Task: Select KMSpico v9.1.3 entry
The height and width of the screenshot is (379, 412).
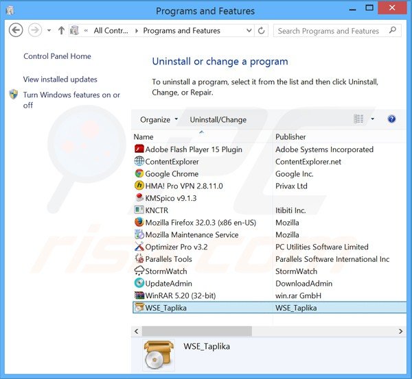Action: (171, 198)
